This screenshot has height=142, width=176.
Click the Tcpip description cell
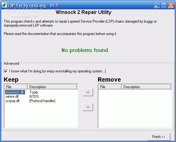pyautogui.click(x=34, y=92)
